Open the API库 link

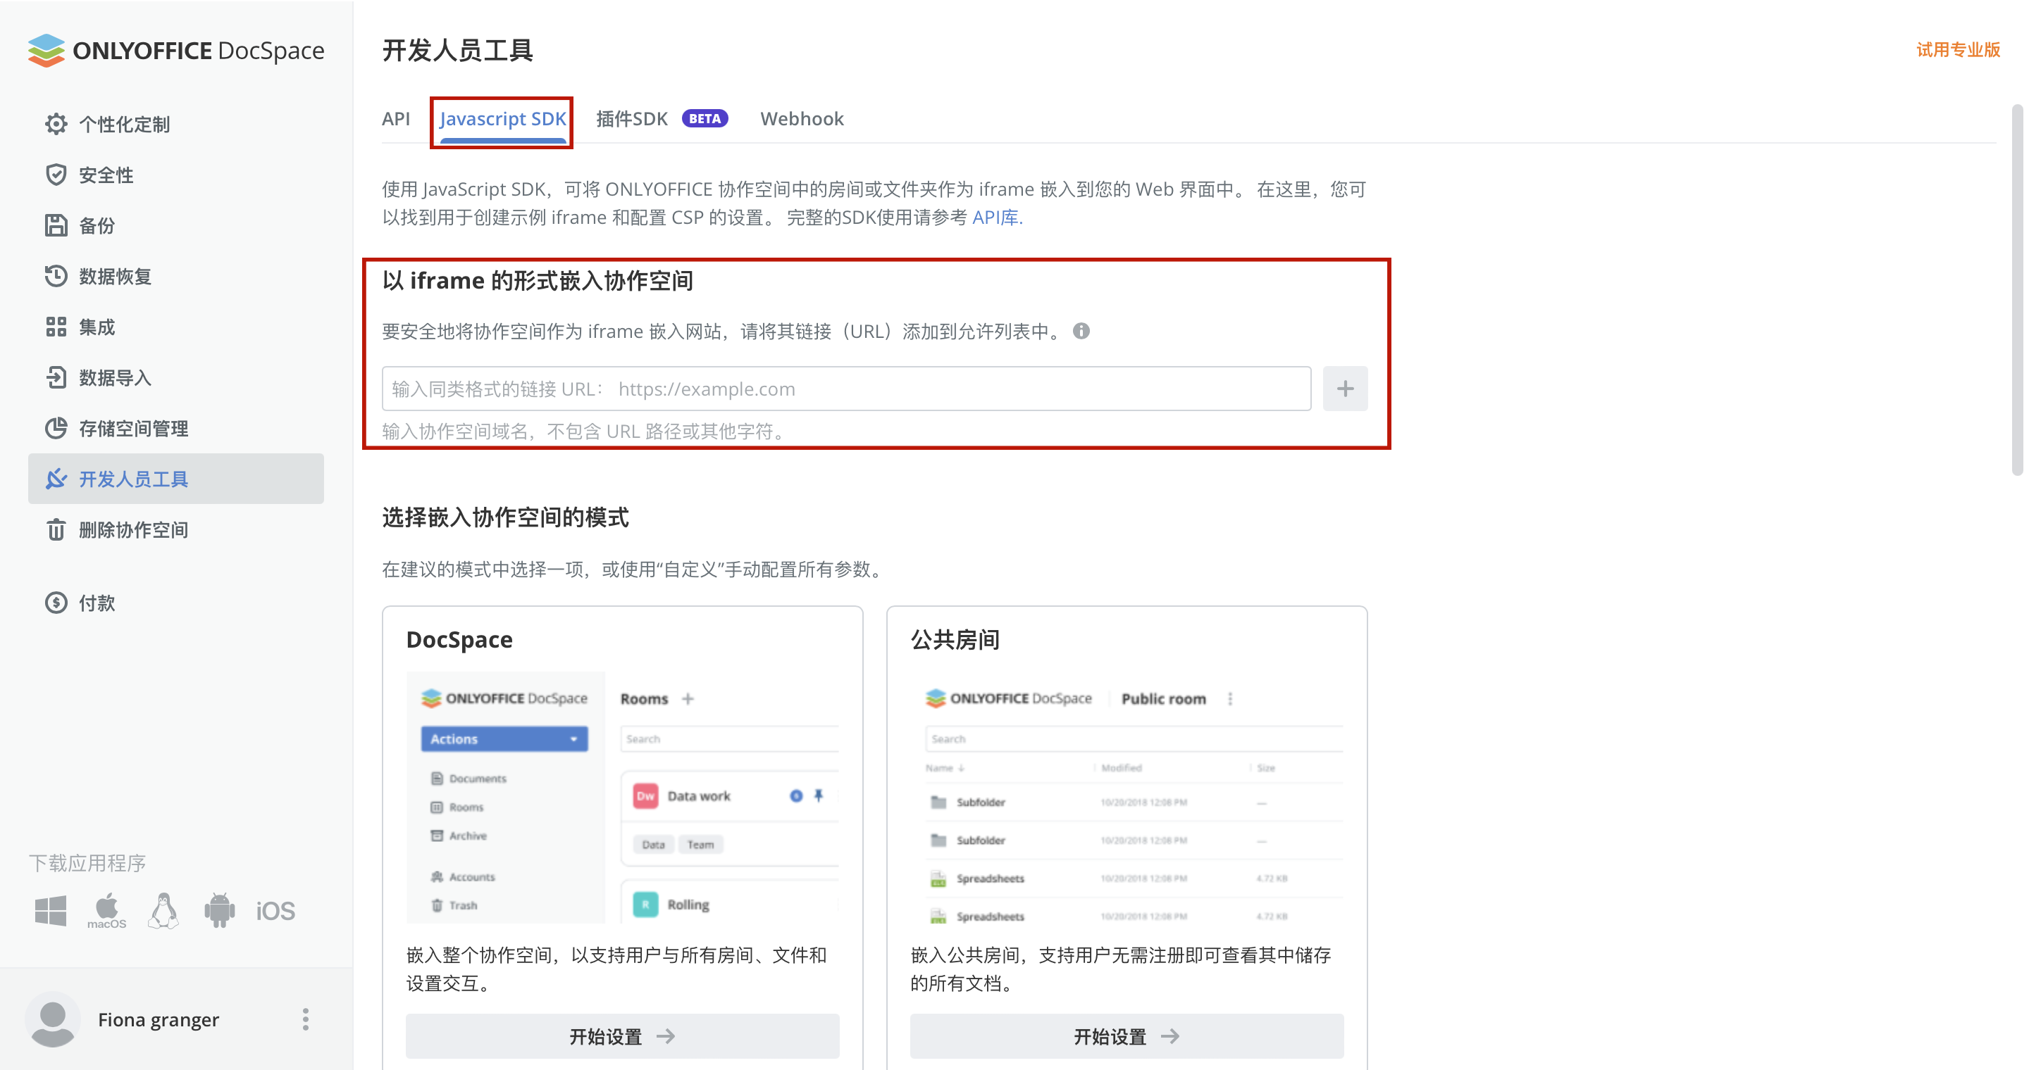997,218
